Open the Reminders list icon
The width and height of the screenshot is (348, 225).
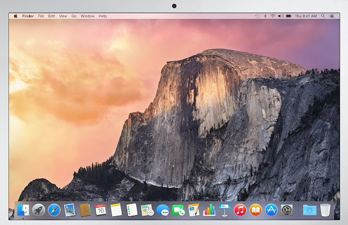[x=132, y=210]
